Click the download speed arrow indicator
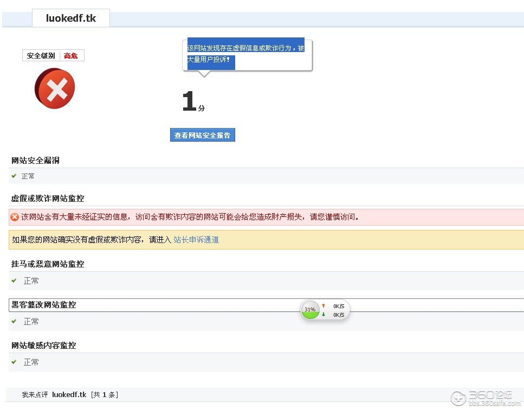This screenshot has height=409, width=524. click(x=324, y=315)
